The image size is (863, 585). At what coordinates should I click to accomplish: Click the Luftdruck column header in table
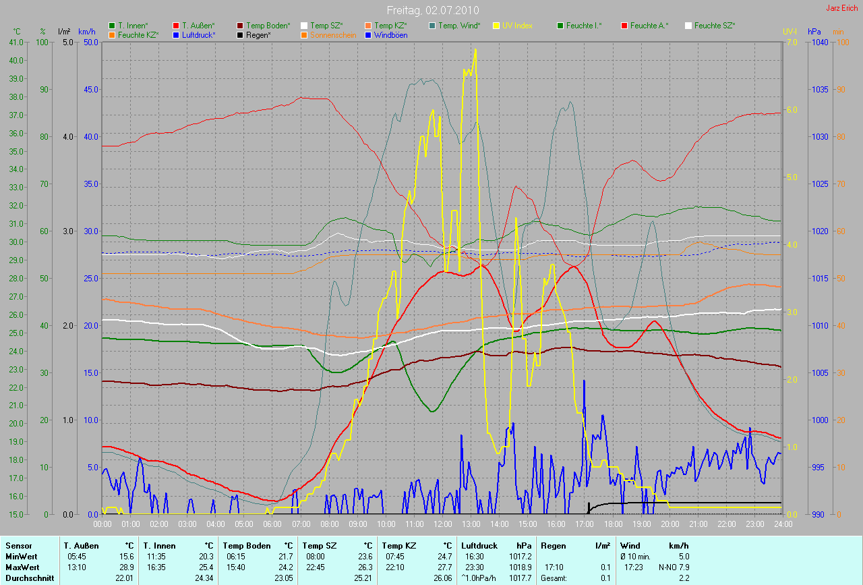(x=479, y=545)
